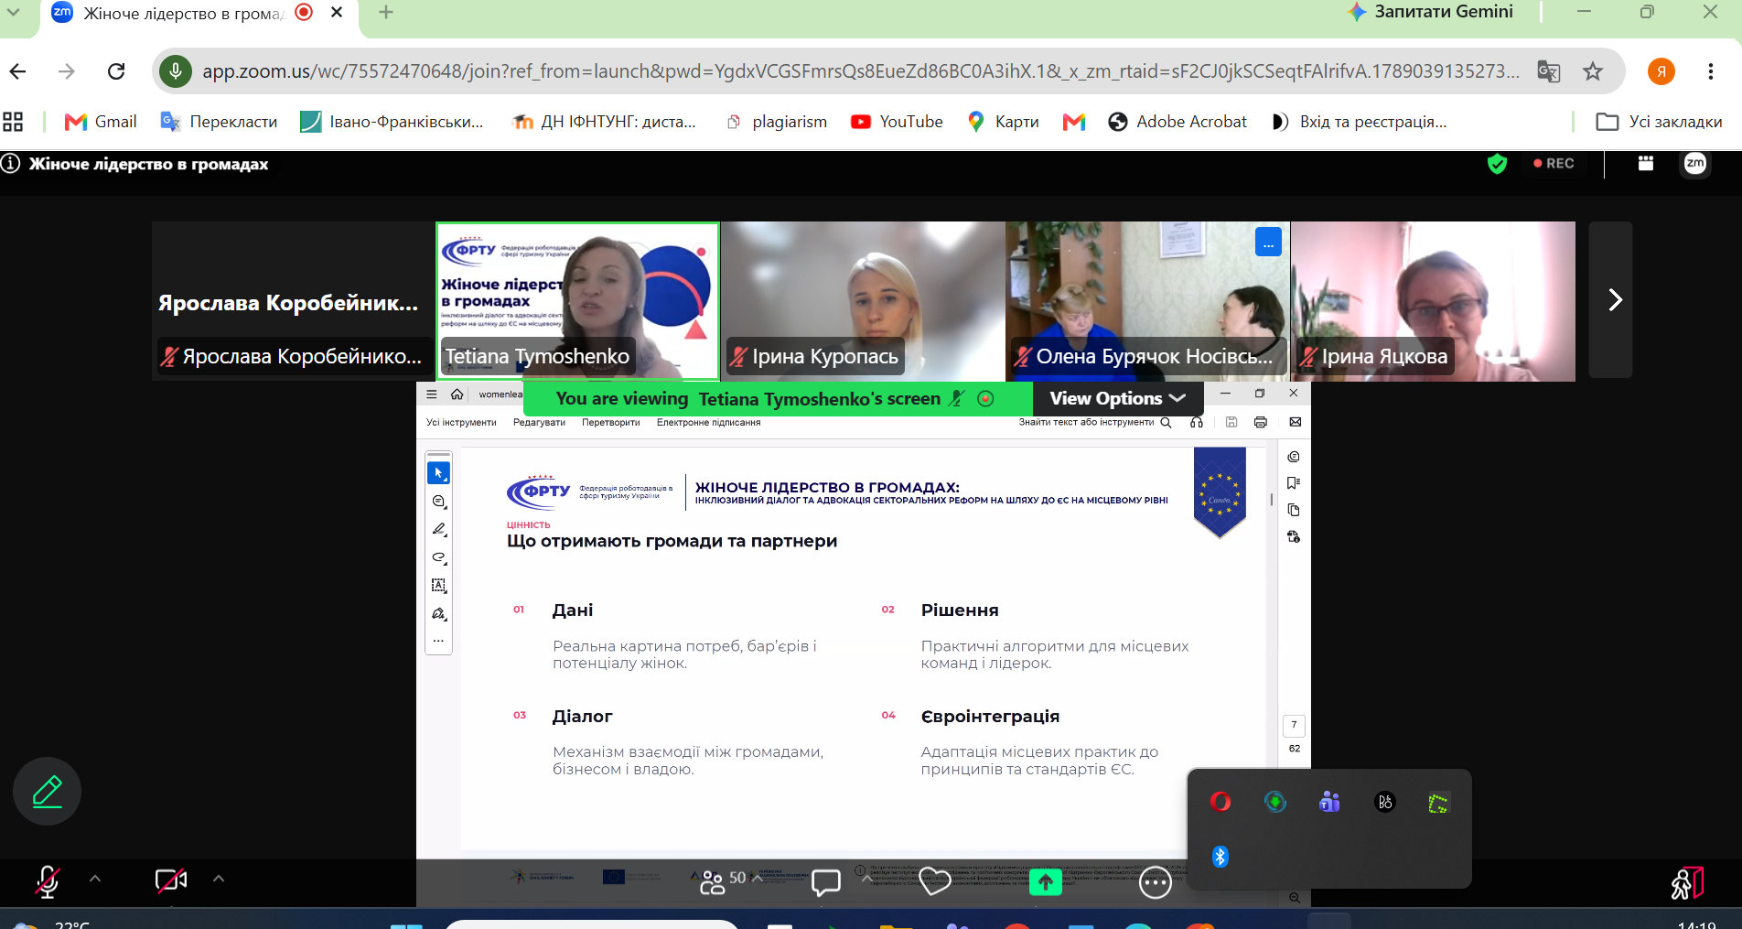This screenshot has width=1742, height=929.
Task: Unmute the Zoom microphone
Action: [x=48, y=880]
